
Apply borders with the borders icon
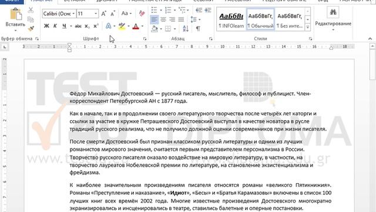168,29
